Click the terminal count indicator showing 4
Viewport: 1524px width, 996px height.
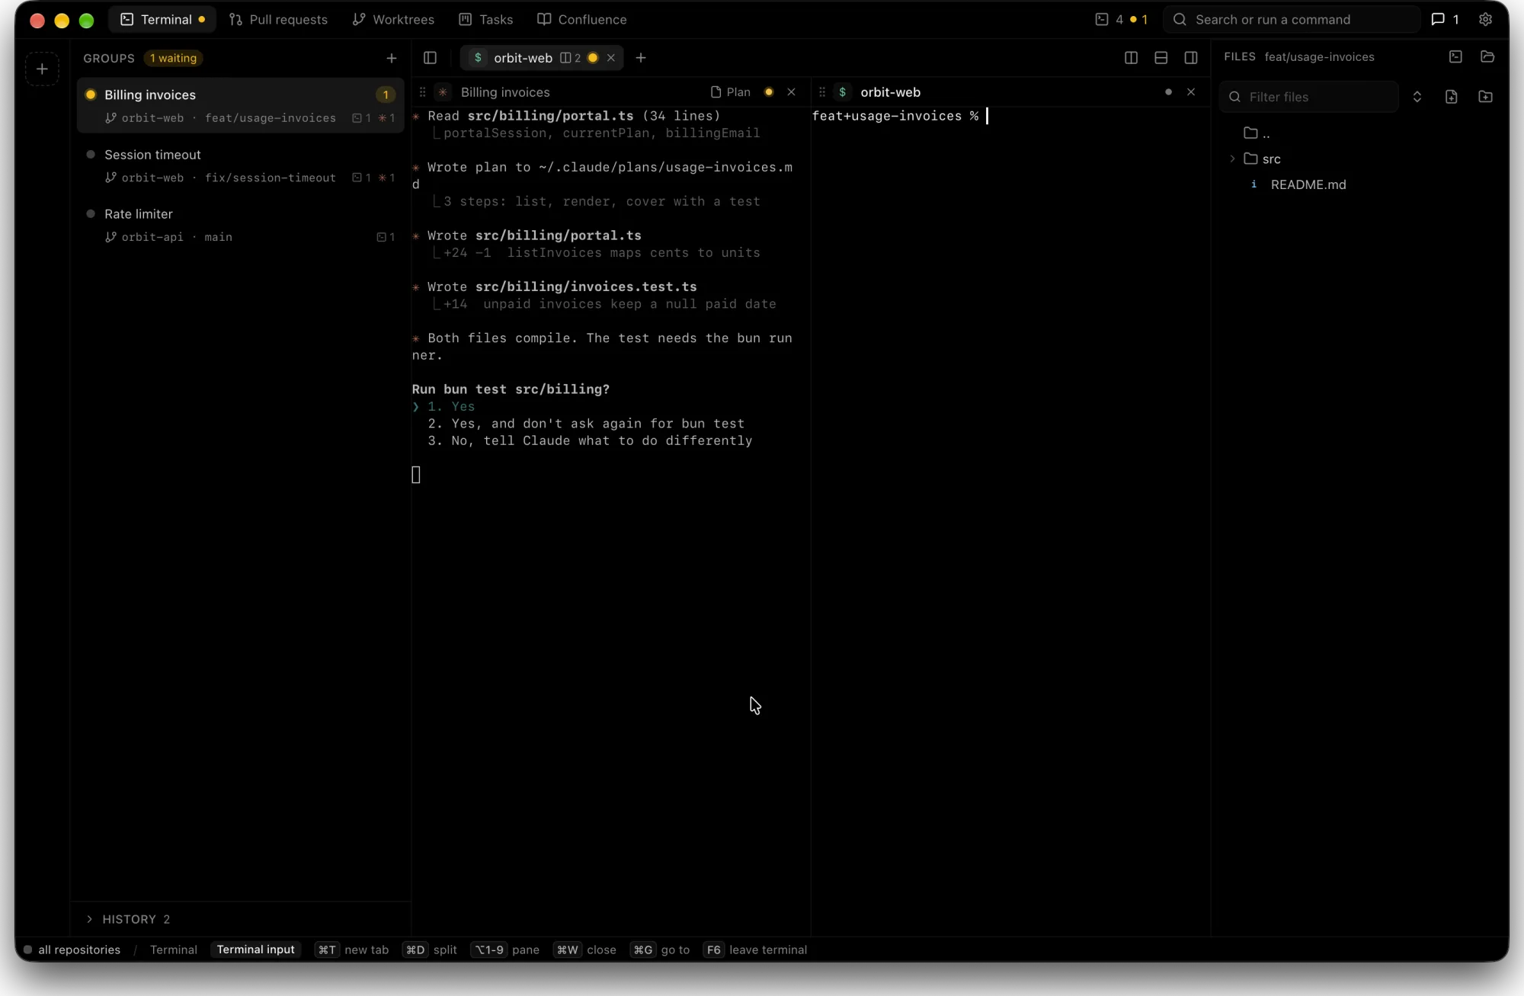click(1109, 20)
